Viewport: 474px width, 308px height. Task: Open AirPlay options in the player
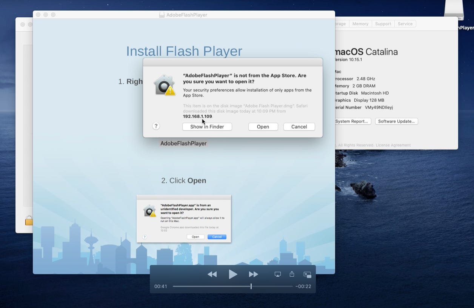(278, 274)
